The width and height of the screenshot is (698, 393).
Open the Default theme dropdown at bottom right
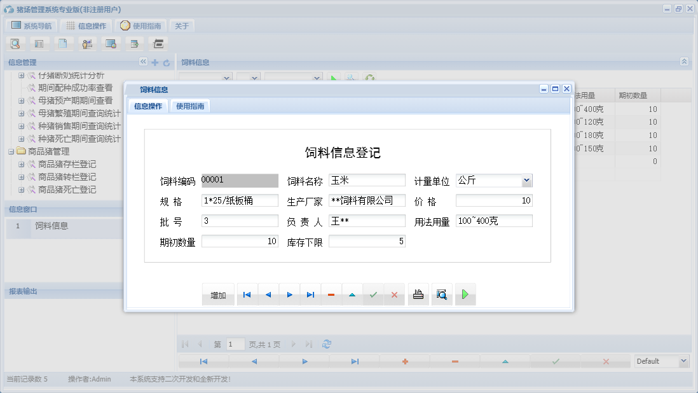tap(683, 361)
